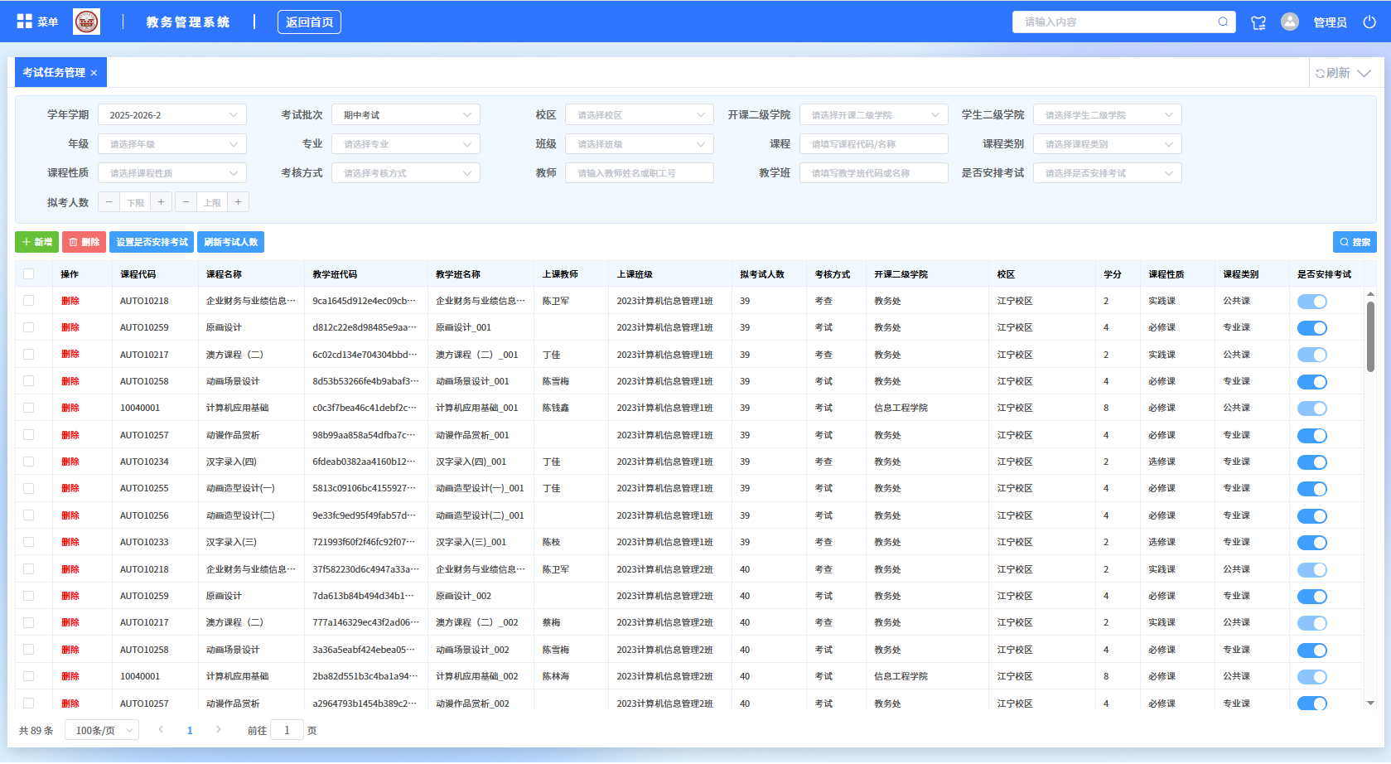Click 删除 link in 动画造型设计(一)_001 row
The height and width of the screenshot is (764, 1391).
(70, 488)
